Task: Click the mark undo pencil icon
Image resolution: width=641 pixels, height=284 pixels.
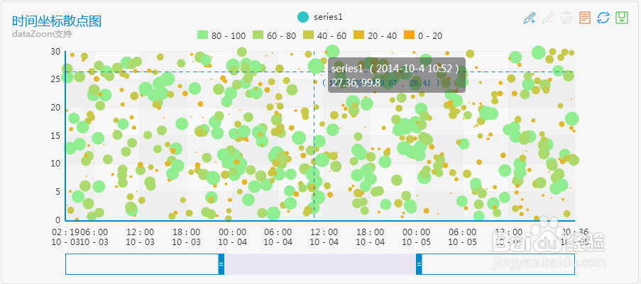Action: point(548,18)
